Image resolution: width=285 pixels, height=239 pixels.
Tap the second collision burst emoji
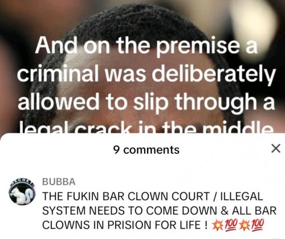(245, 225)
